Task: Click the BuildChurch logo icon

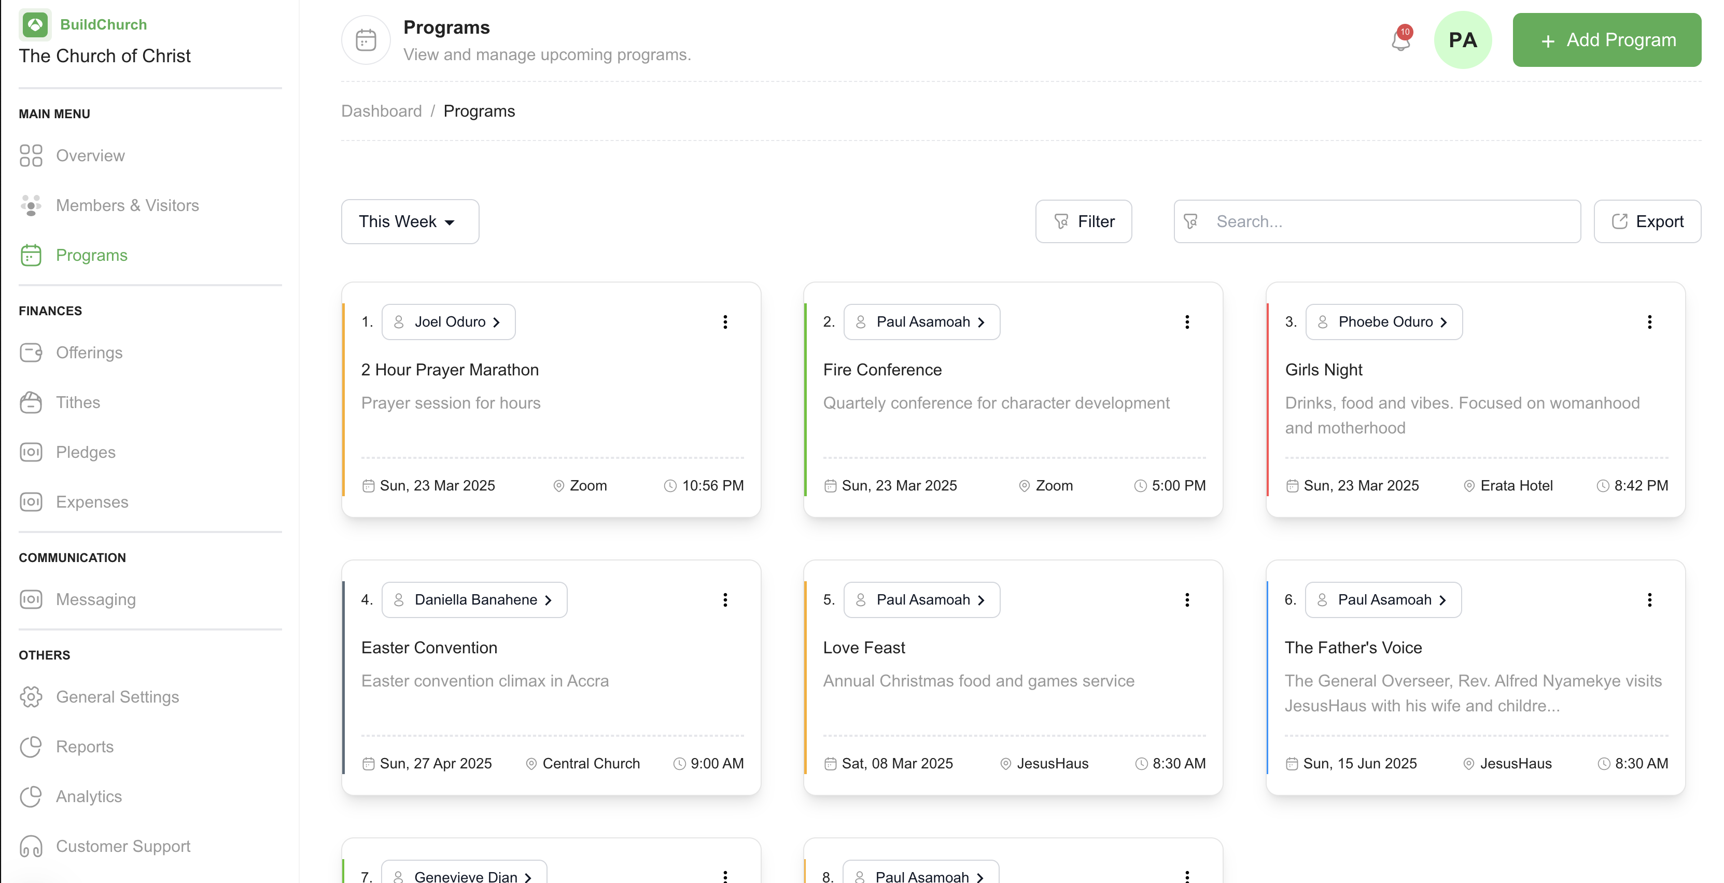Action: 35,25
